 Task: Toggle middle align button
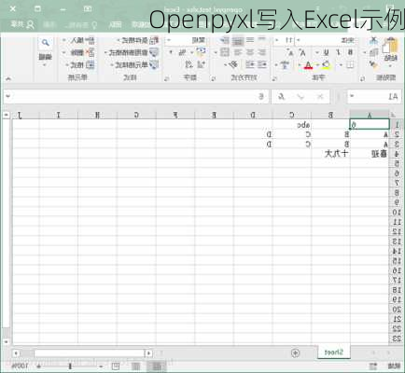[x=250, y=40]
